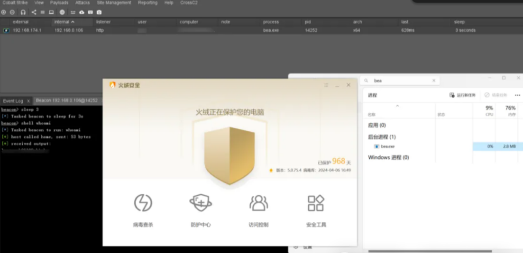Click the bea.exe process icon in Task Manager
This screenshot has width=523, height=253.
[376, 146]
